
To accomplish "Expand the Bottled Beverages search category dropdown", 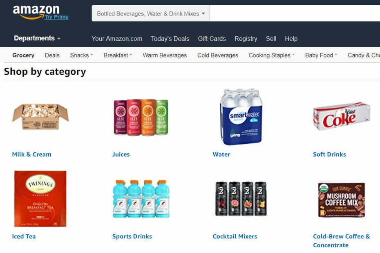I will coord(150,13).
